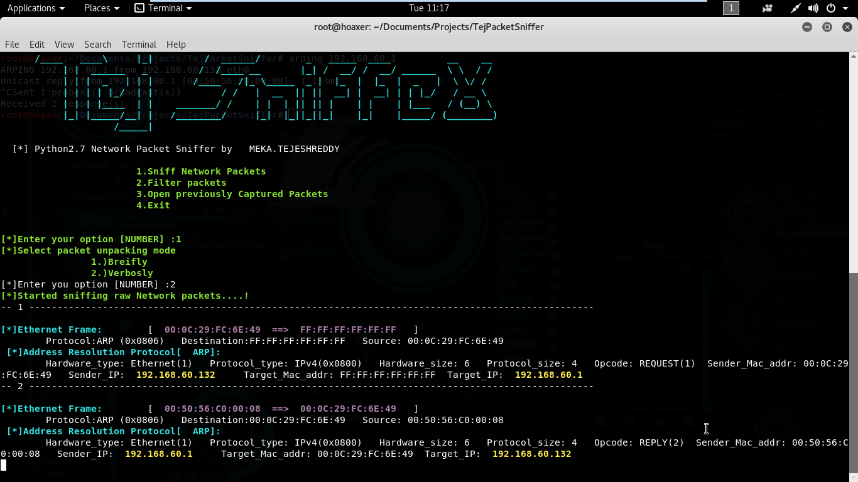Open the Places menu
This screenshot has width=858, height=482.
[x=96, y=8]
